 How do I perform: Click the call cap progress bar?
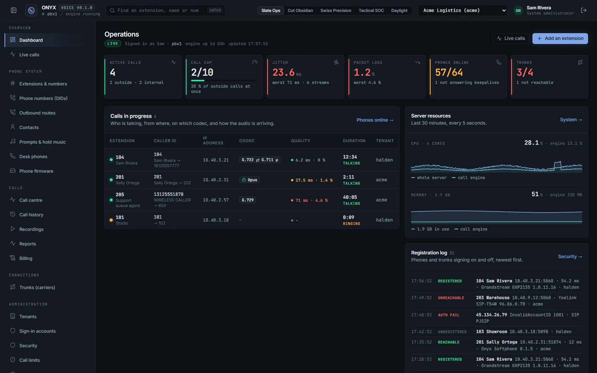[x=224, y=80]
